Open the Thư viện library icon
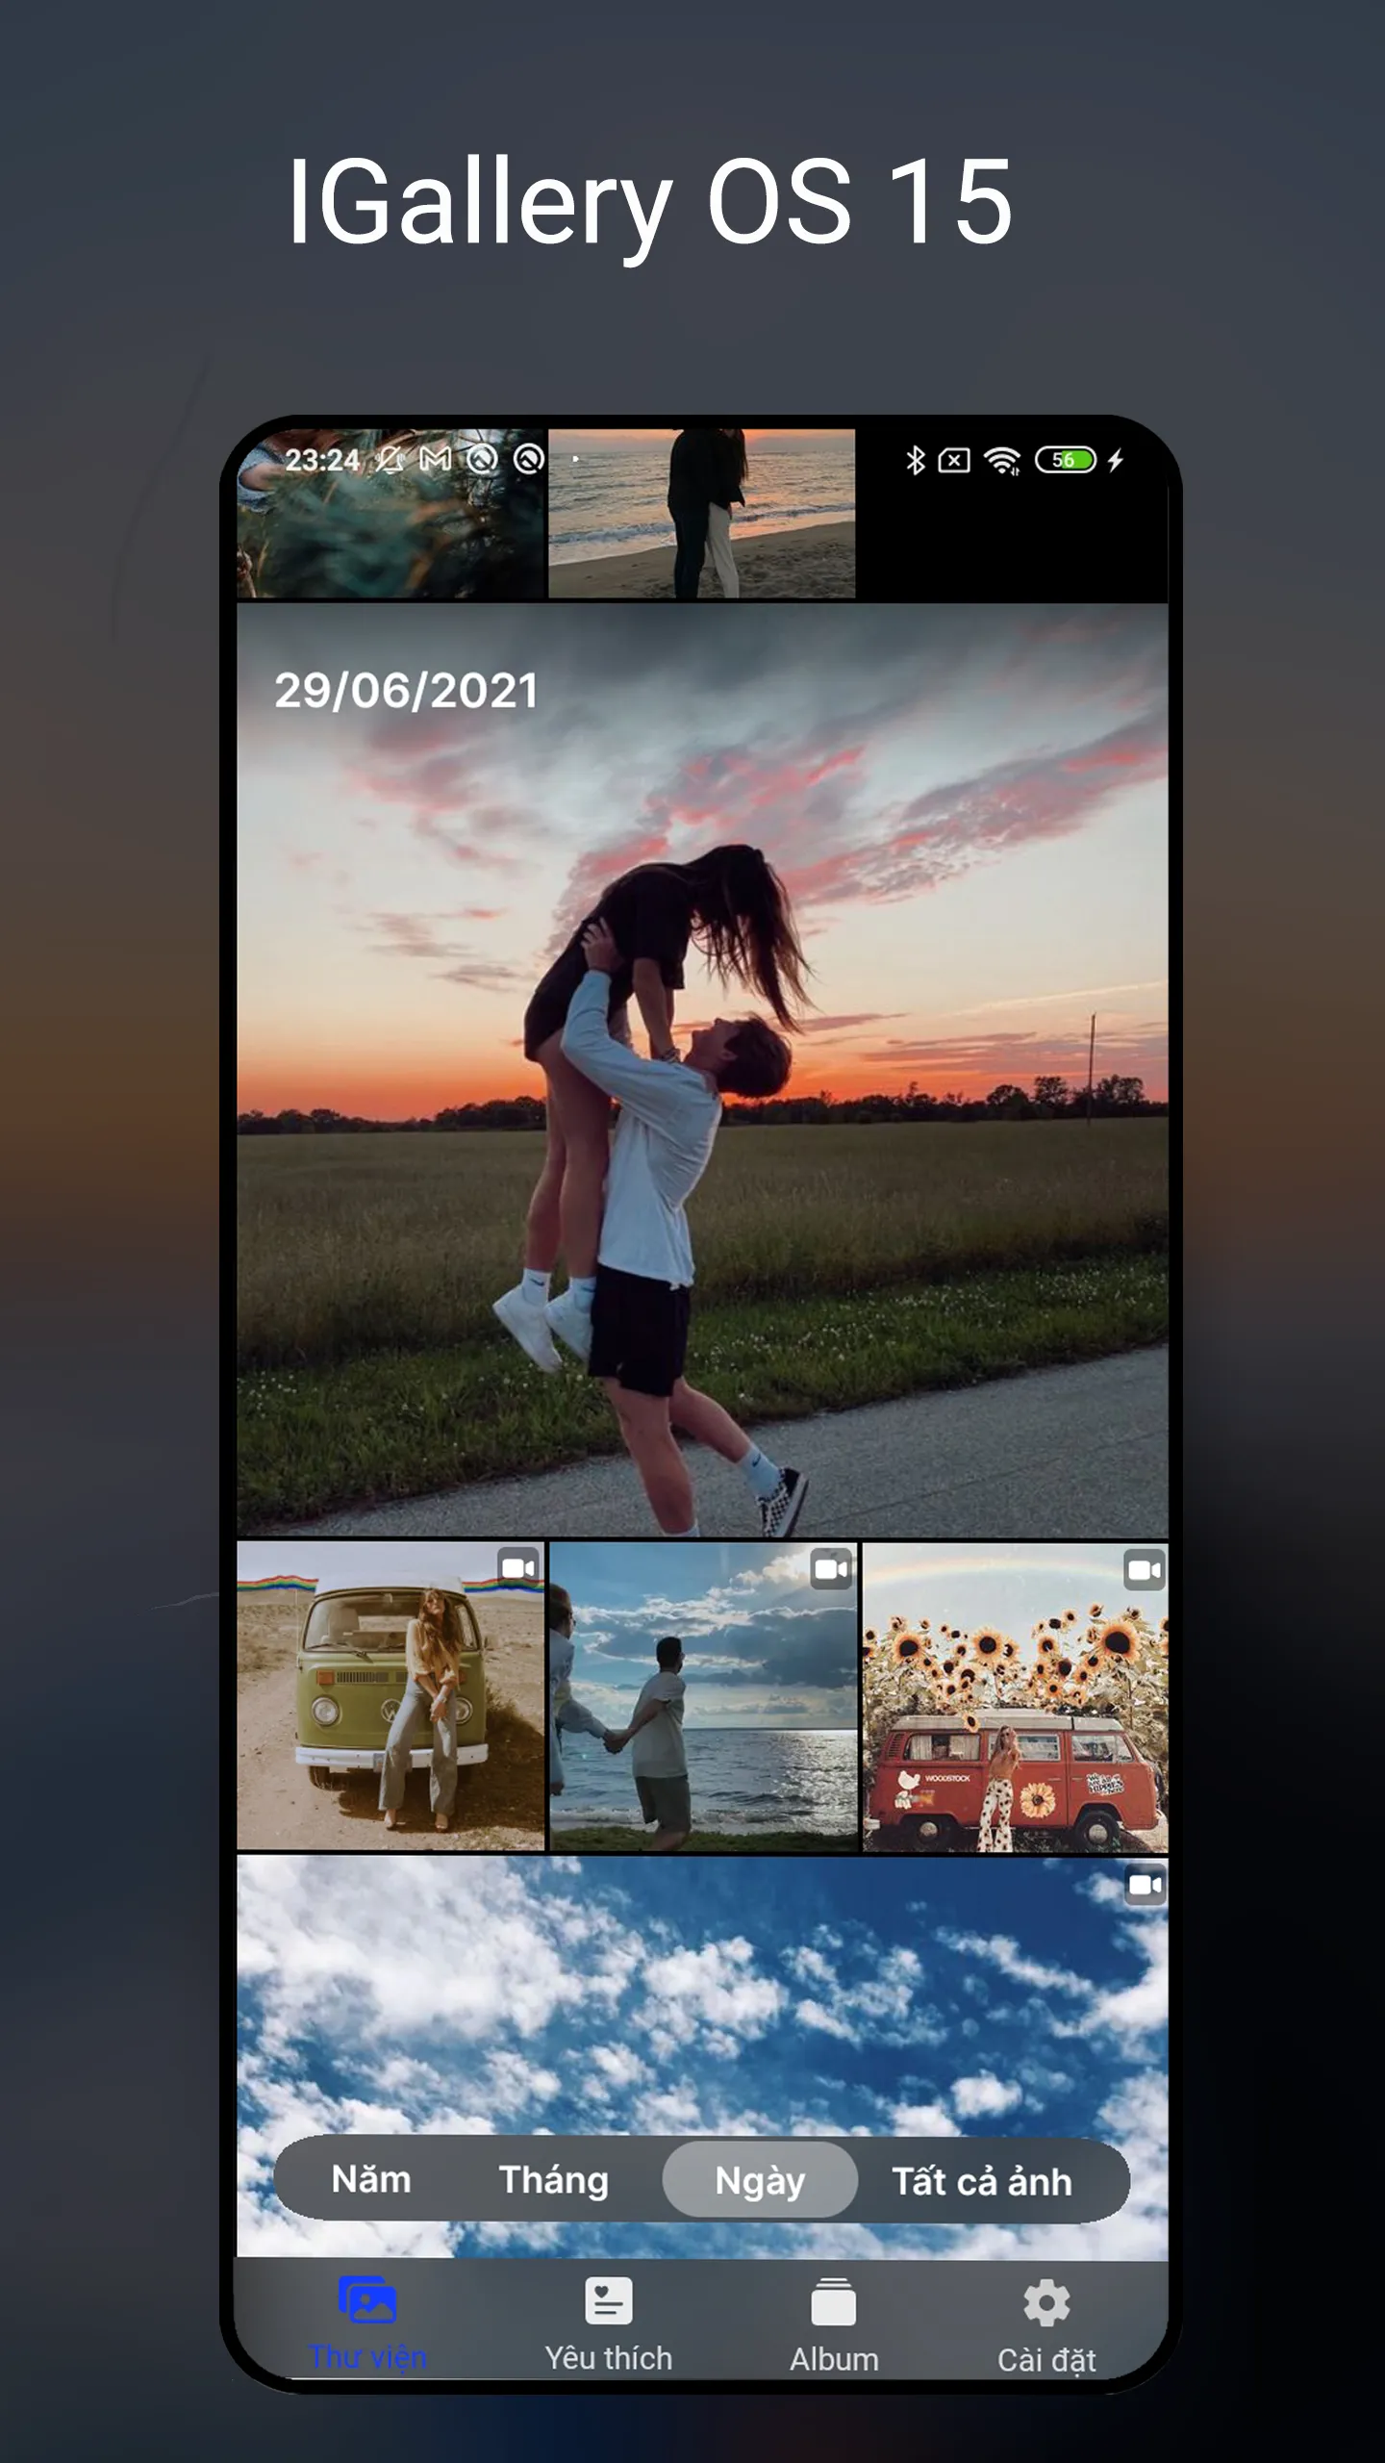This screenshot has width=1385, height=2463. (x=367, y=2299)
